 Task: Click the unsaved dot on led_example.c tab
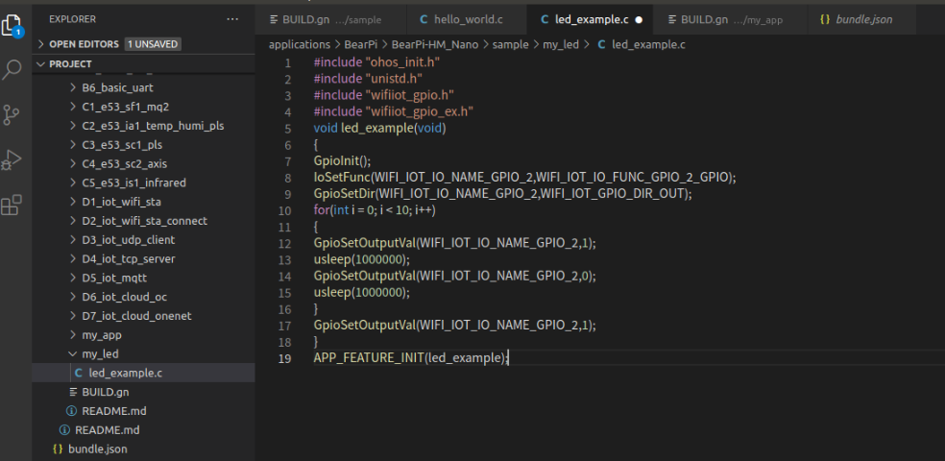639,19
